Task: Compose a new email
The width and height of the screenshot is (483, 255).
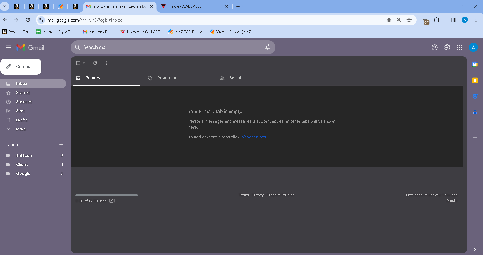Action: pyautogui.click(x=21, y=67)
